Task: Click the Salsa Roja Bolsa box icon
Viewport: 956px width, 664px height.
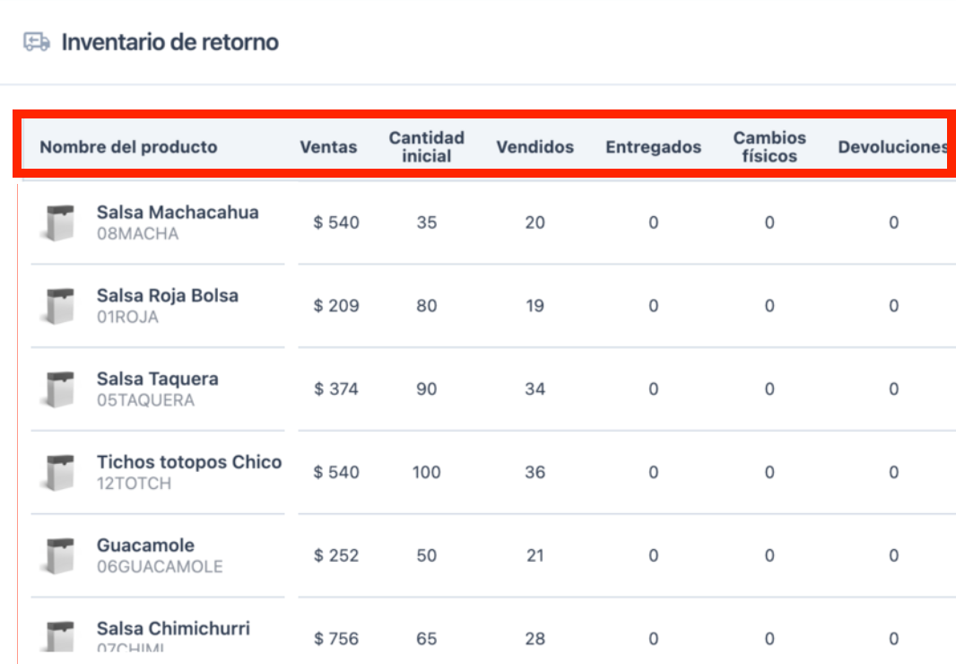Action: pyautogui.click(x=57, y=306)
